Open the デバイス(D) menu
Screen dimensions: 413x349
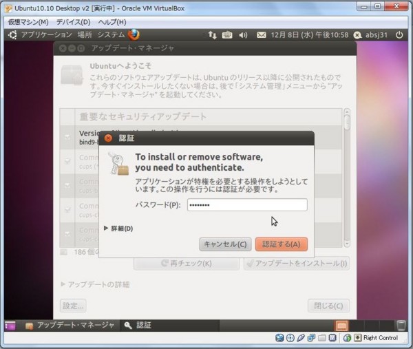tap(73, 22)
